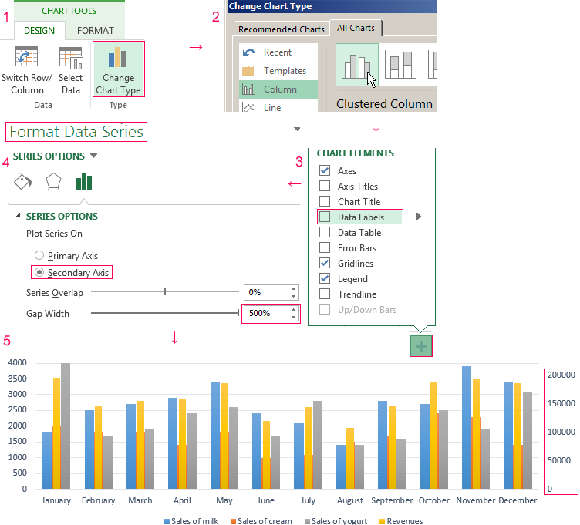
Task: Enable the Data Labels checkbox
Action: click(325, 217)
